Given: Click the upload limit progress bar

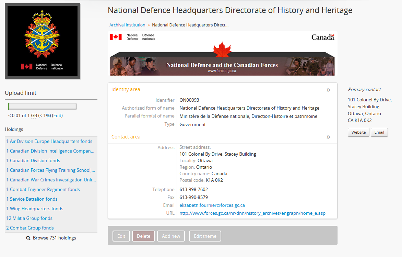Looking at the screenshot, I should pyautogui.click(x=43, y=107).
